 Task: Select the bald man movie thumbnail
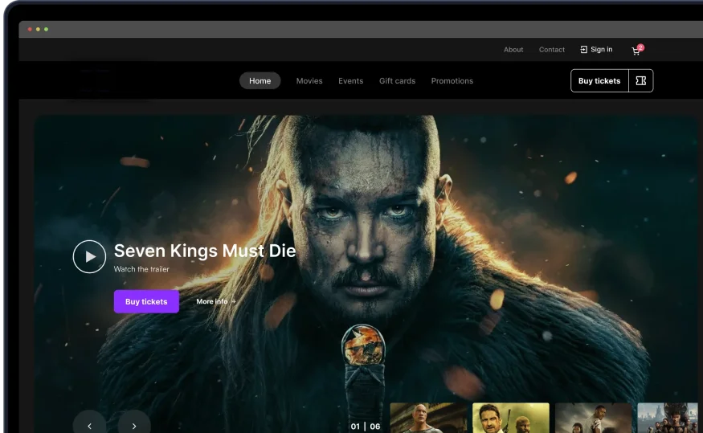tap(428, 418)
